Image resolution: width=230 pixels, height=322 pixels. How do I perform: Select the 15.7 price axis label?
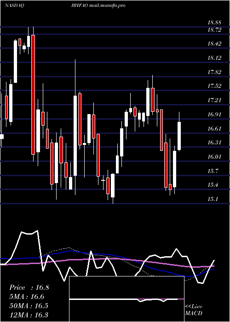pos(213,171)
